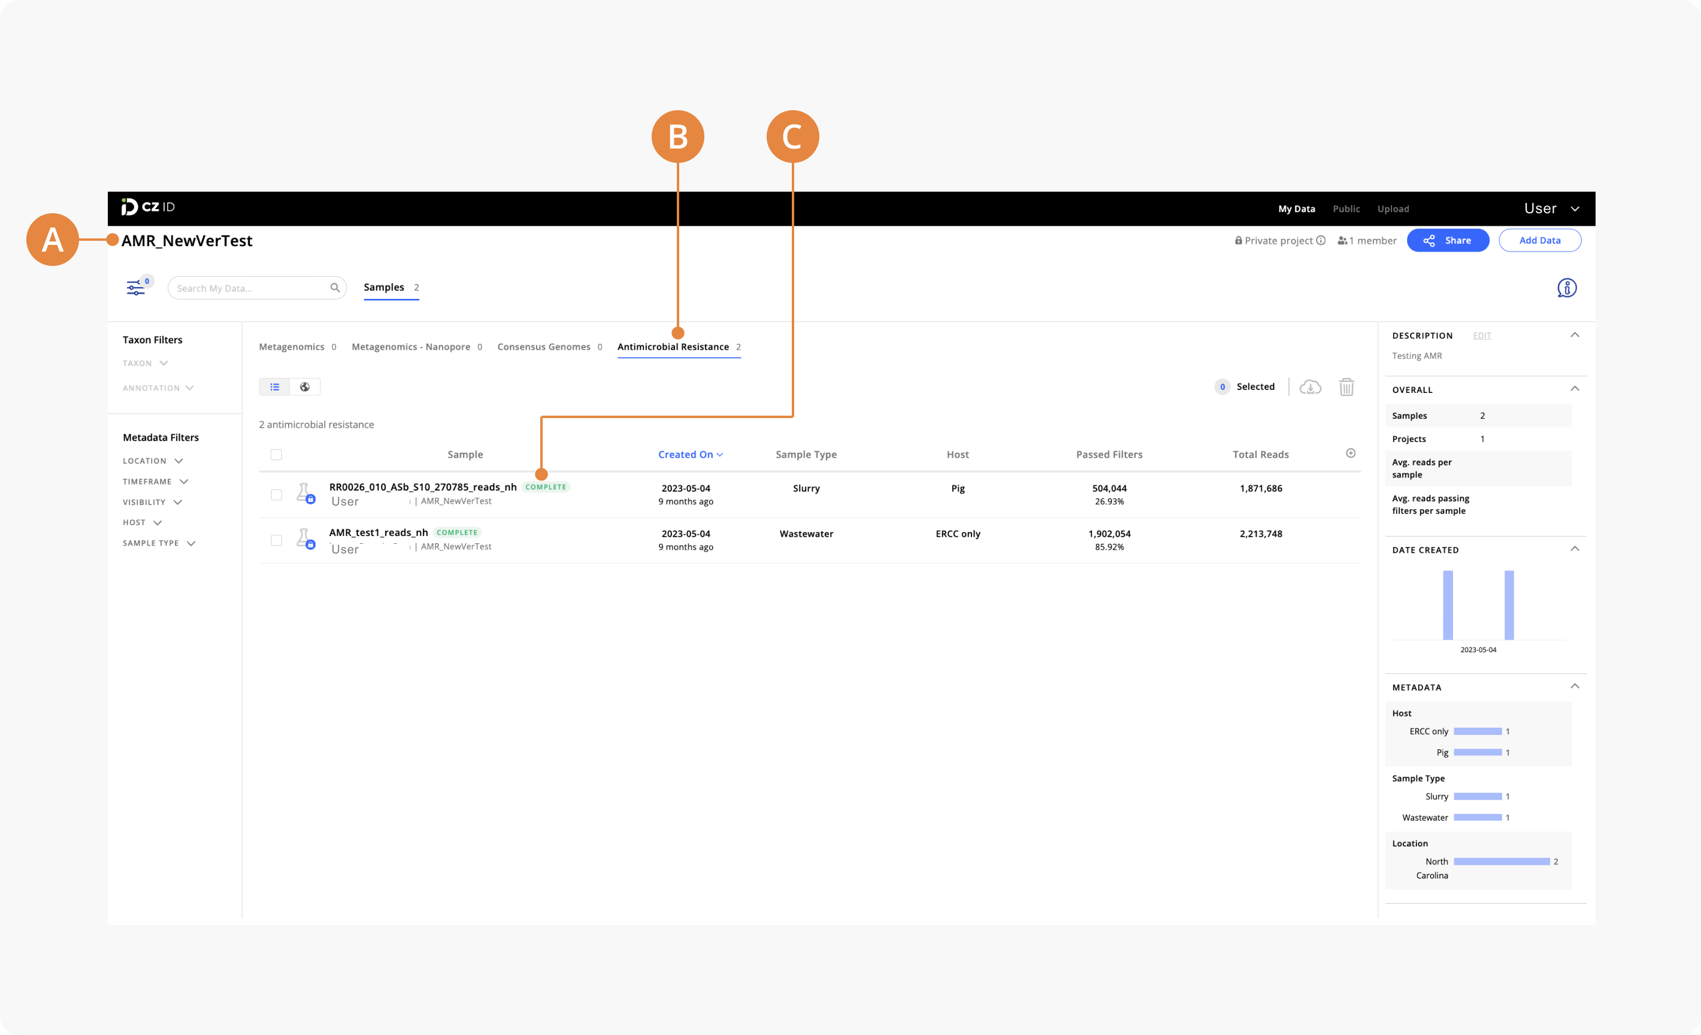Open the 1 member link
The image size is (1701, 1035).
1367,240
